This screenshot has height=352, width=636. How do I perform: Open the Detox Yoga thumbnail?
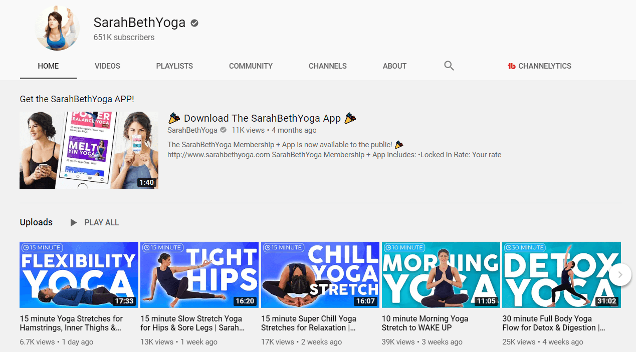tap(561, 274)
